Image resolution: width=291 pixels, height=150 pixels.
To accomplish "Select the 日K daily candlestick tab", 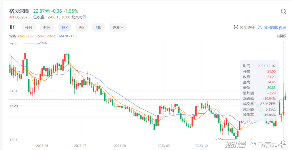I will point(65,28).
